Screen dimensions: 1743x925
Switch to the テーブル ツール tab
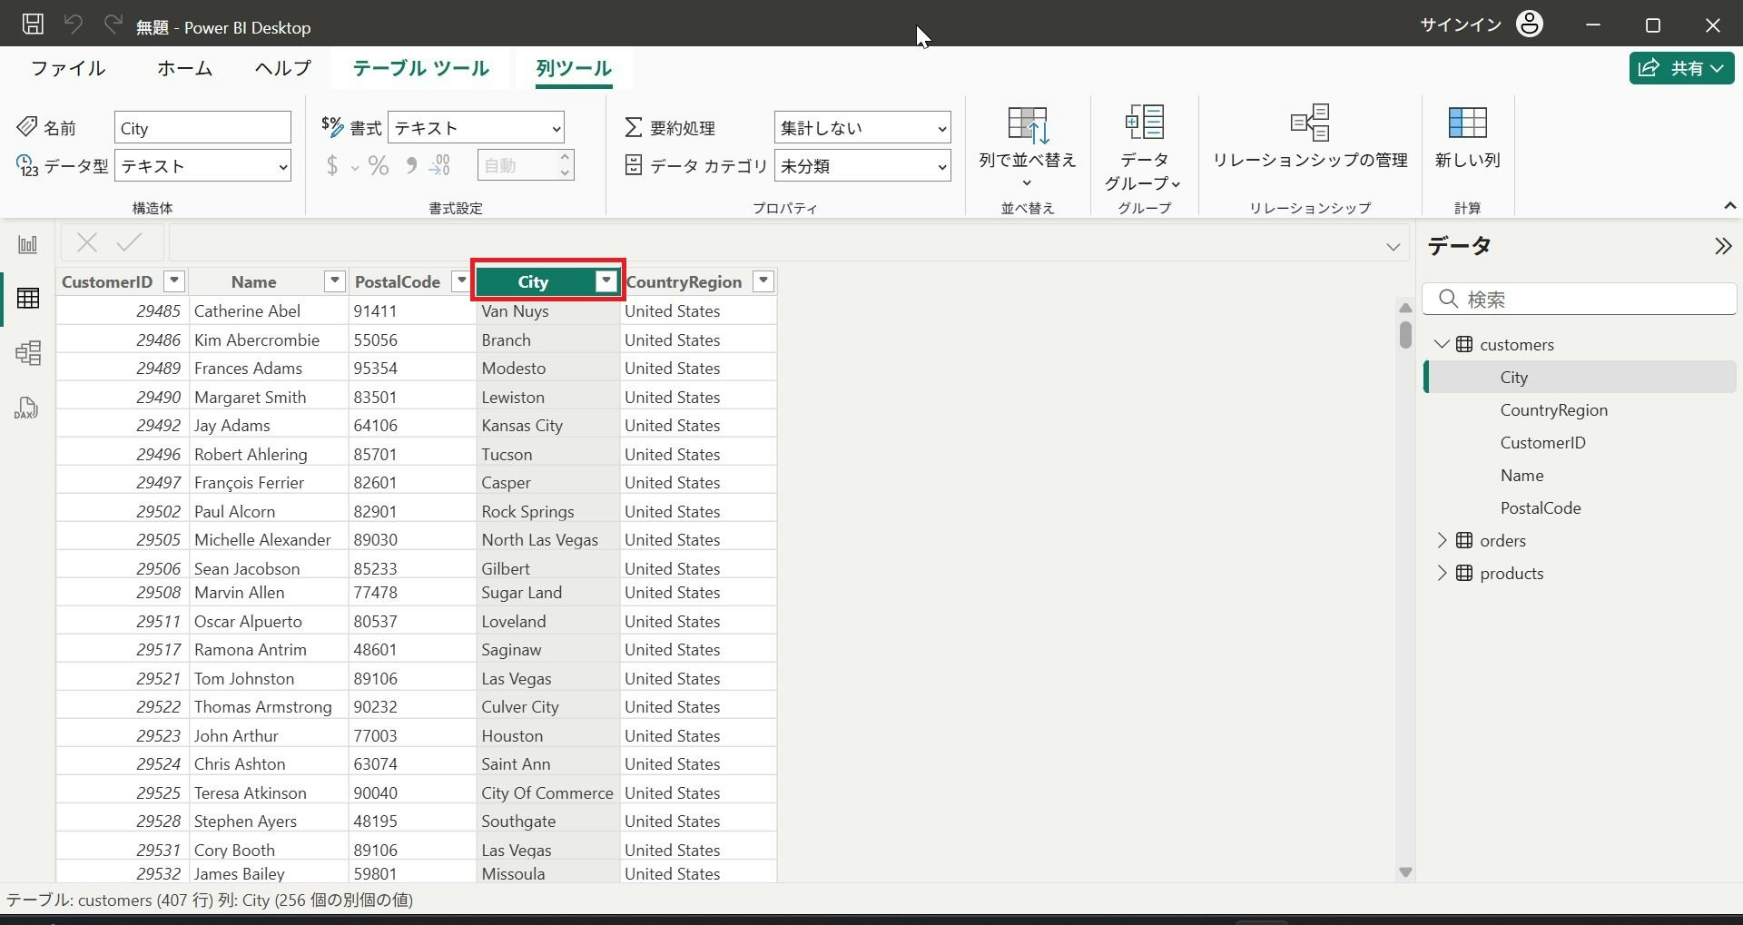421,68
